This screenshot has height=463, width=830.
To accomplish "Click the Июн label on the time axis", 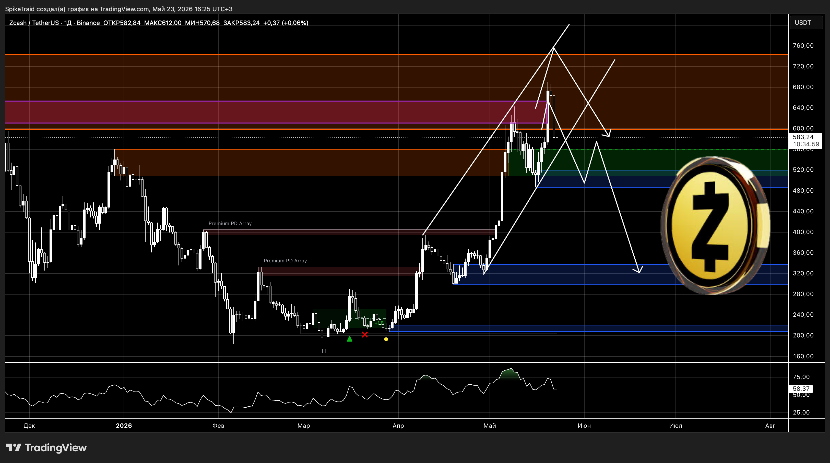I will click(584, 426).
